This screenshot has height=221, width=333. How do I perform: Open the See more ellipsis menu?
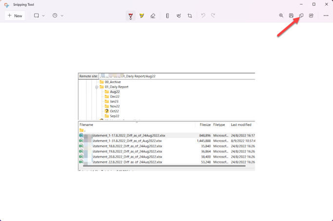[326, 16]
